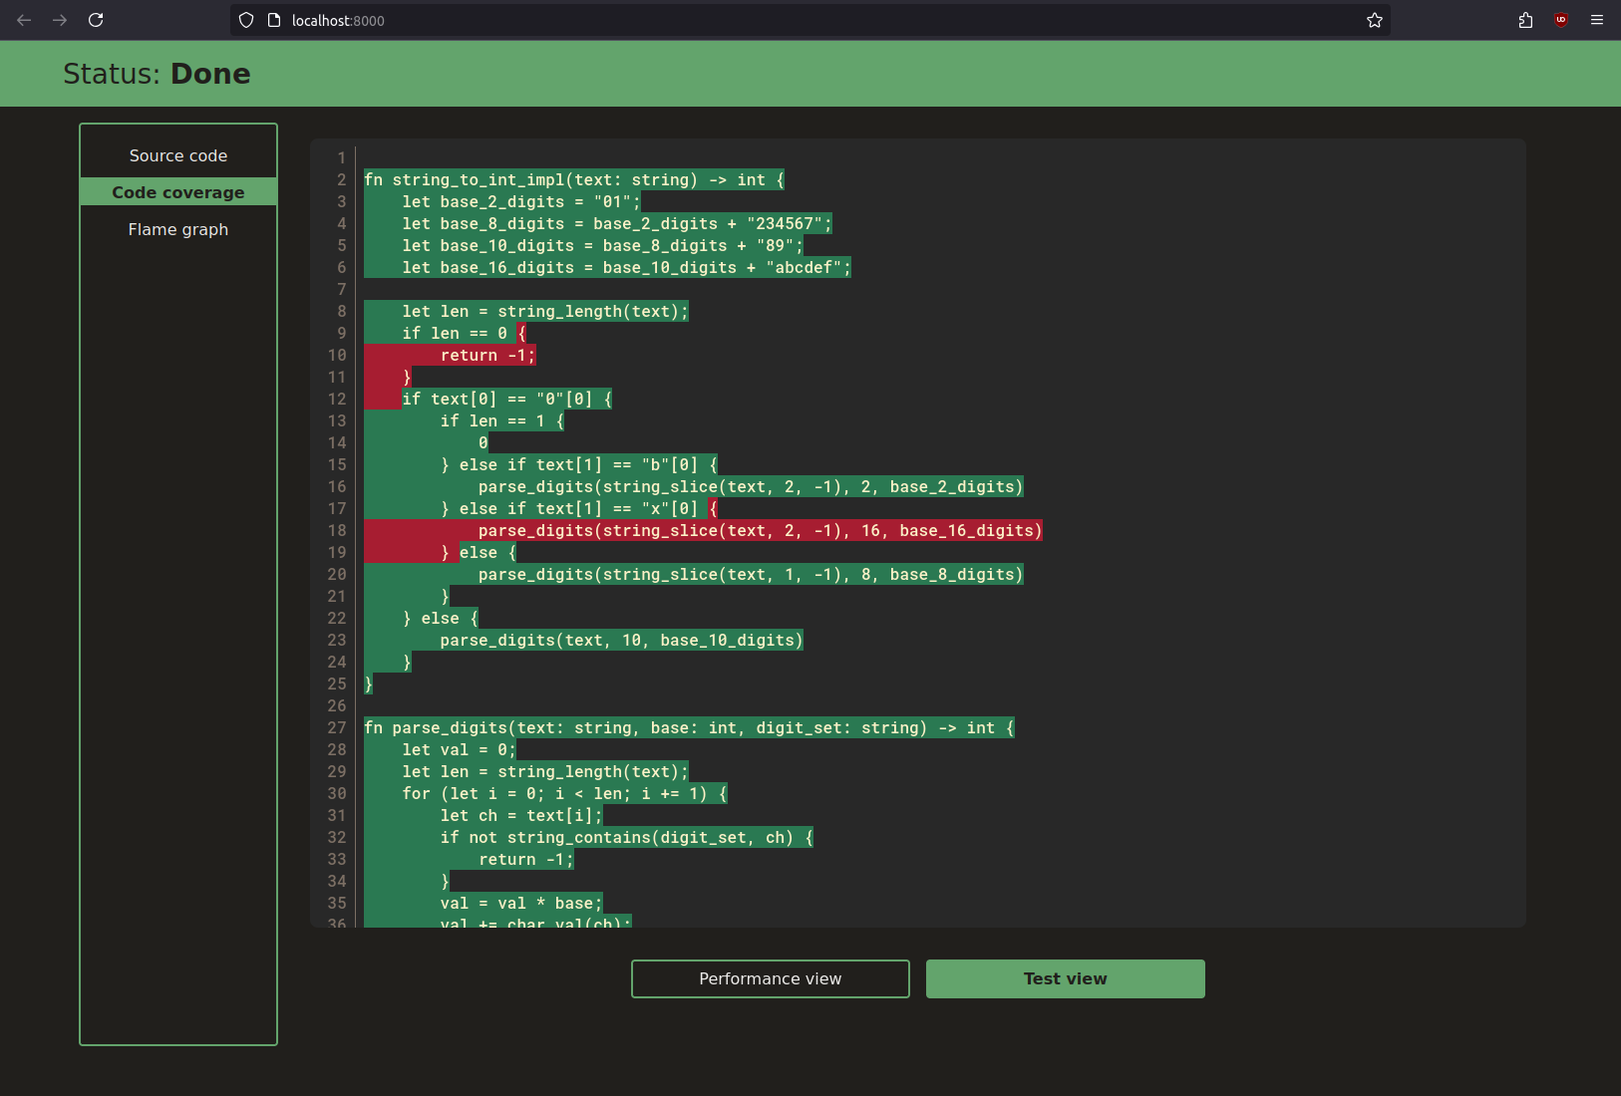Click the page info icon in address bar
The width and height of the screenshot is (1621, 1096).
(274, 20)
